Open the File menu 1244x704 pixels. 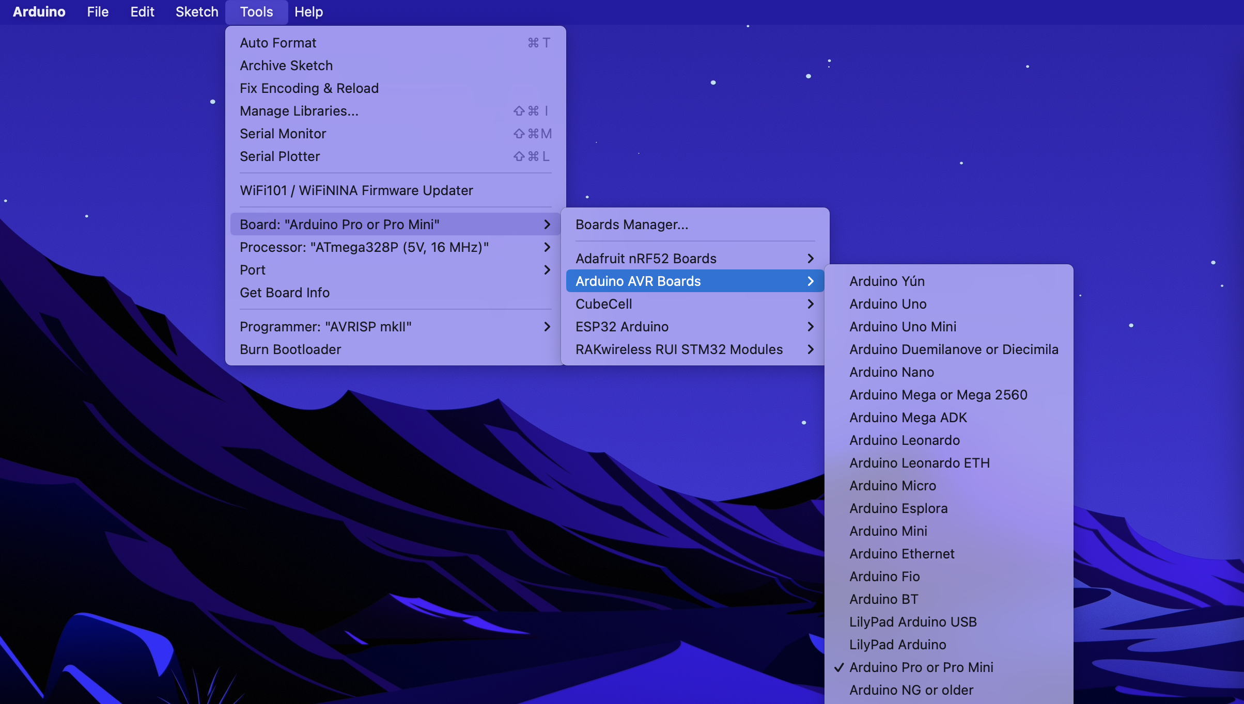point(98,12)
